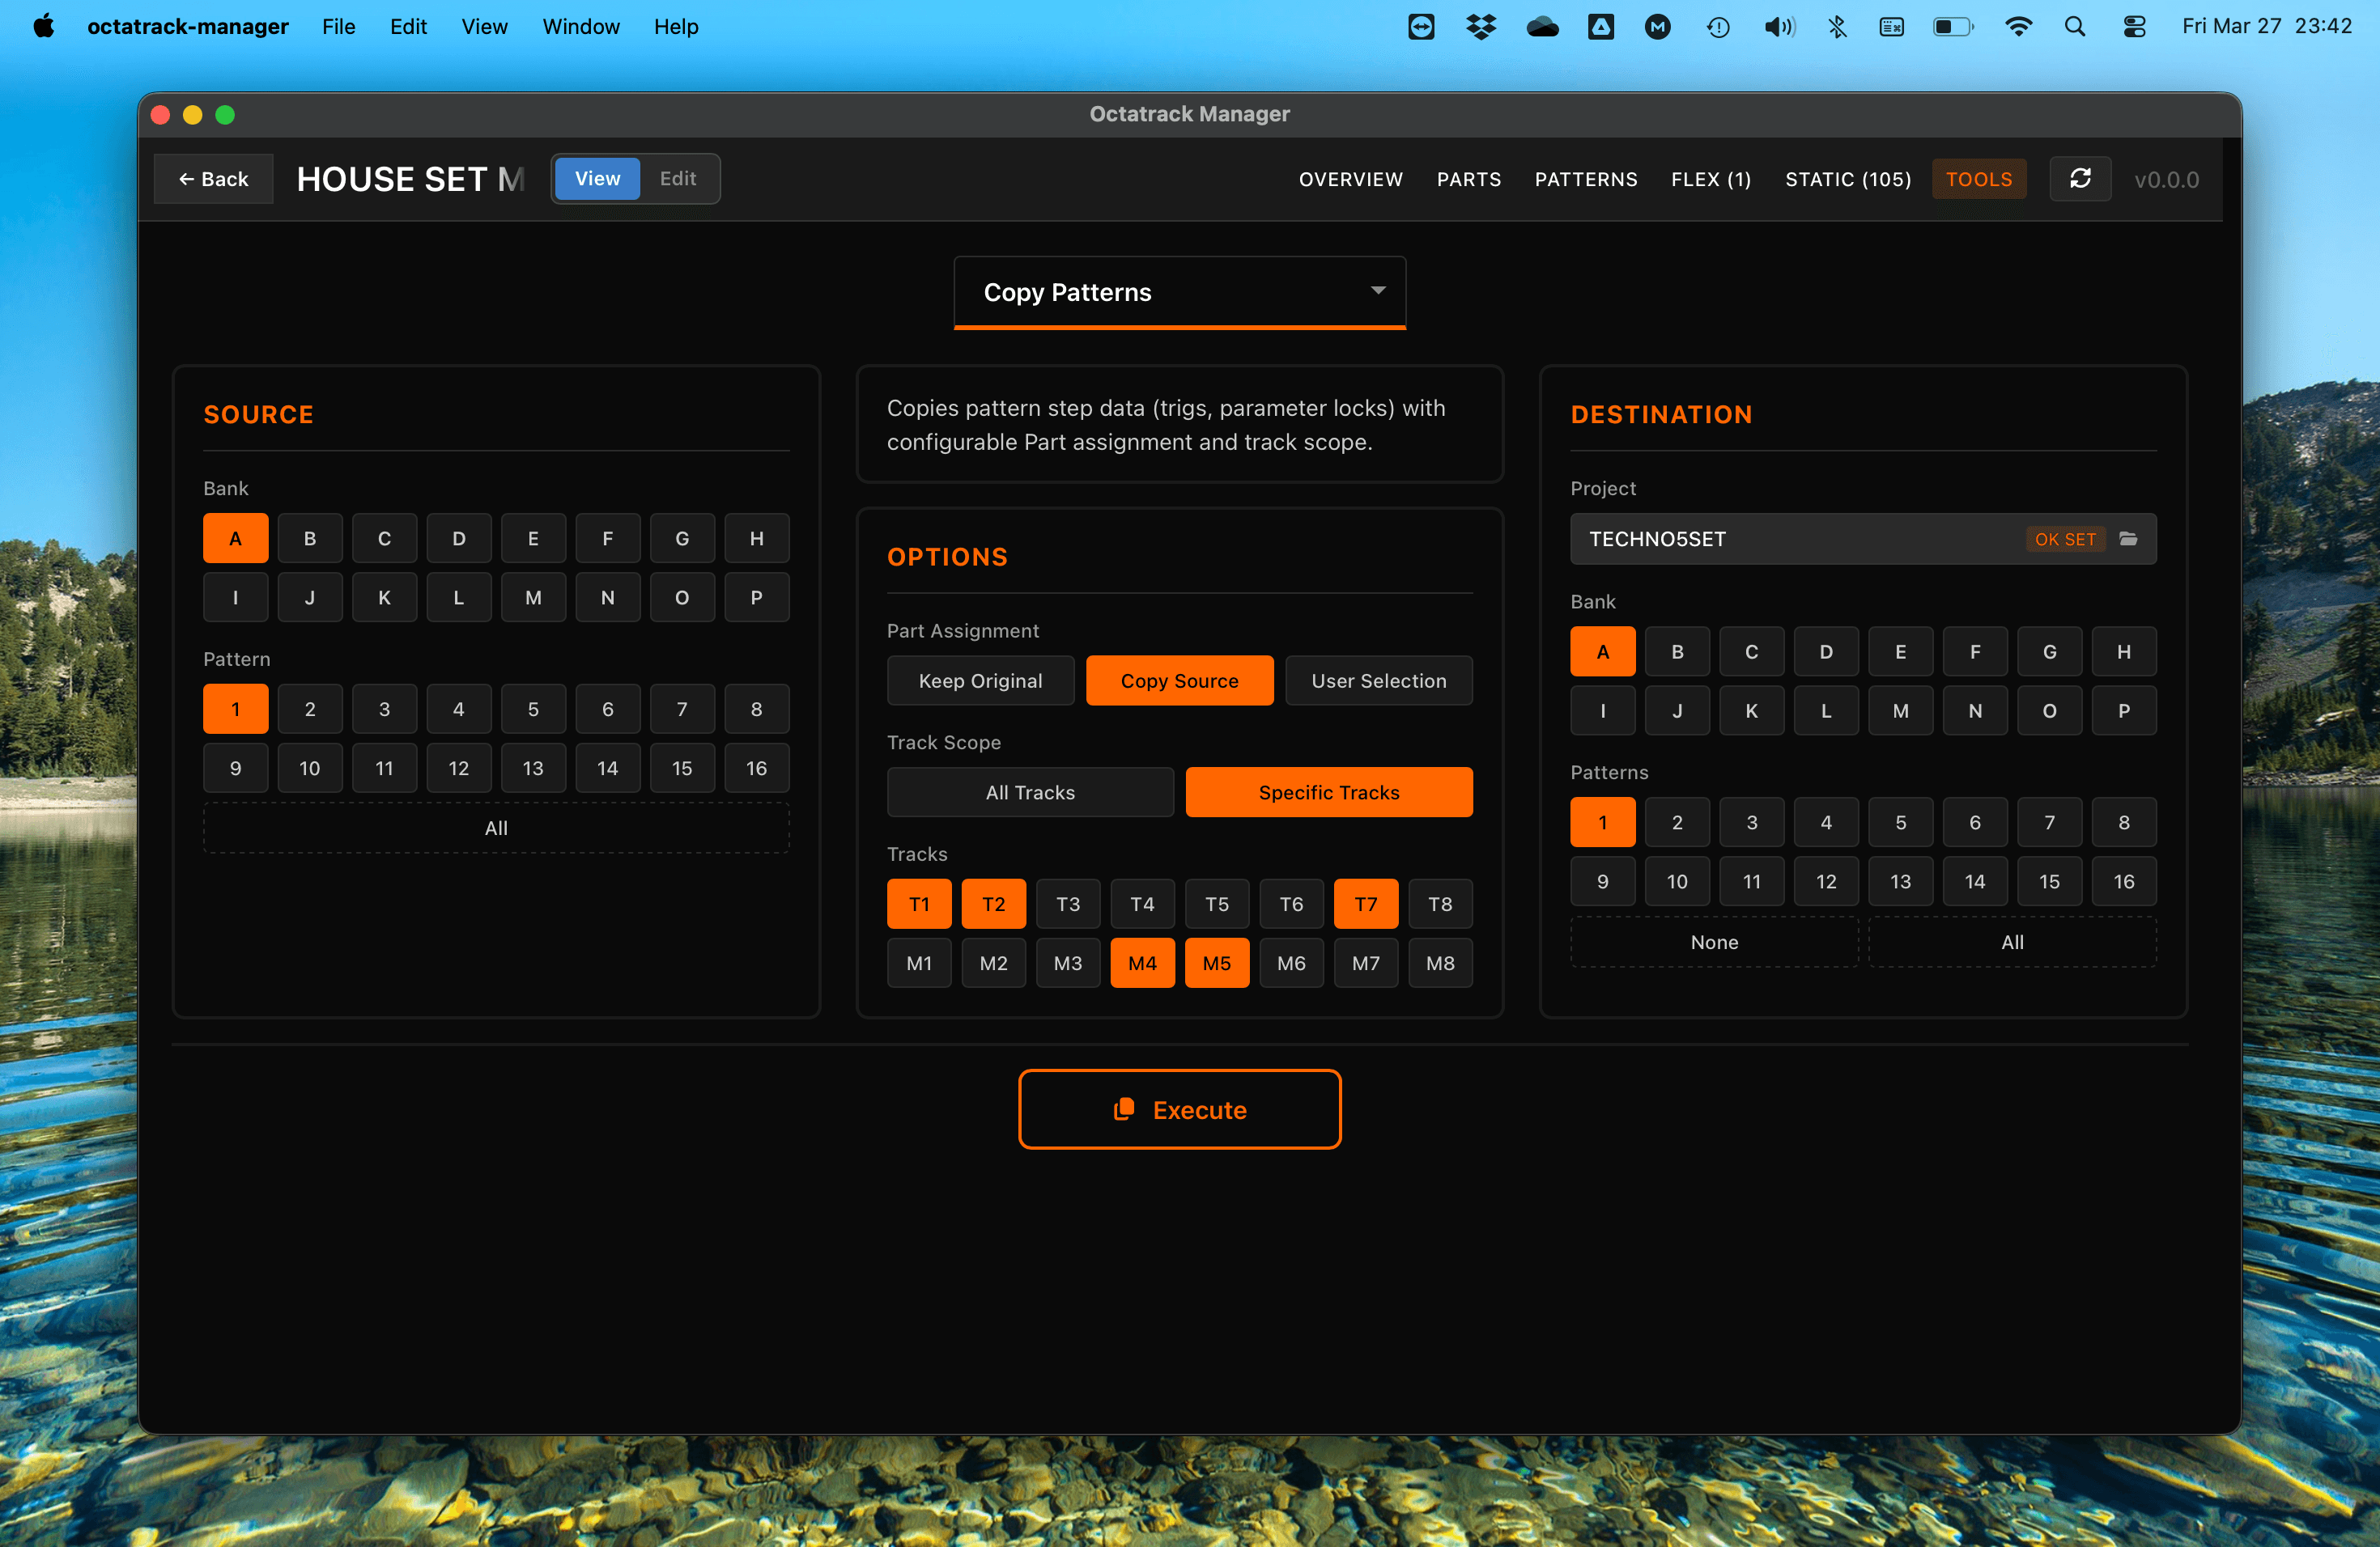Click the refresh project icon

click(x=2080, y=179)
